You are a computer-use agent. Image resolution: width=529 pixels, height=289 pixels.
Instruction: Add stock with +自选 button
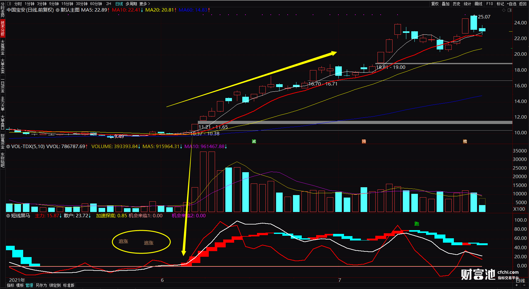(511, 4)
